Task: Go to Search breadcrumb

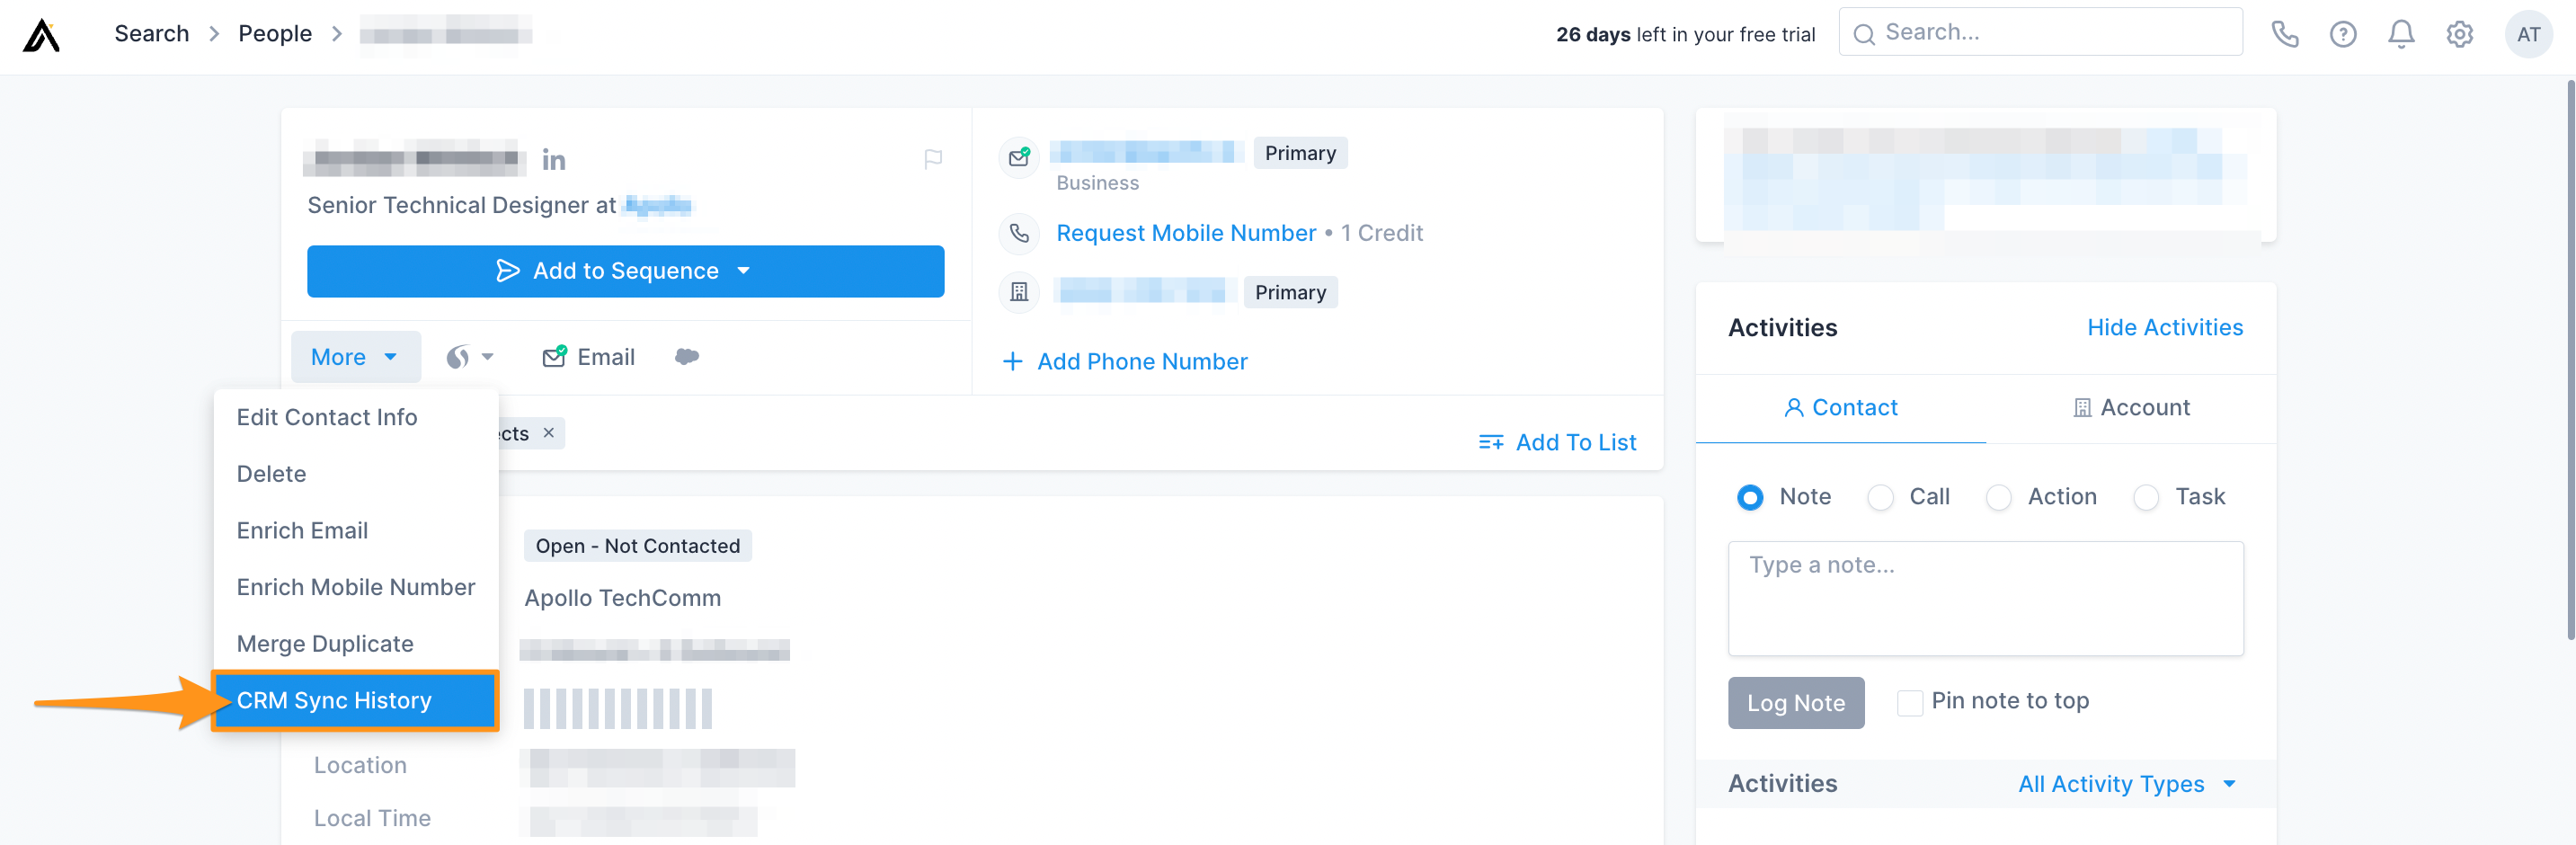Action: 152,34
